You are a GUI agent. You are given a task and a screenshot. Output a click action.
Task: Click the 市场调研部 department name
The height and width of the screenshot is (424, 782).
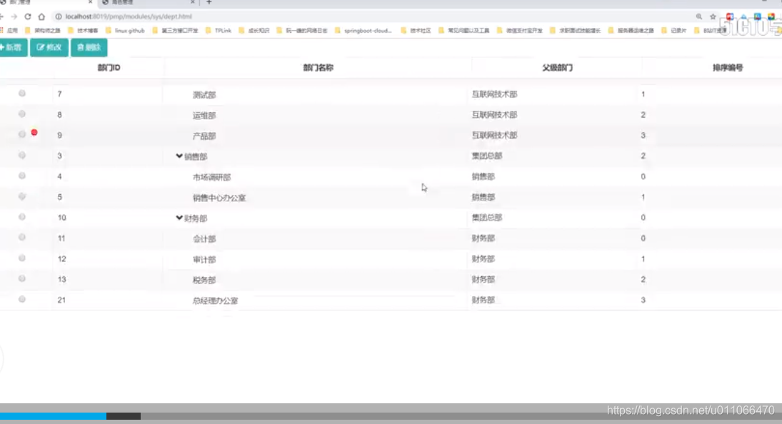click(x=211, y=177)
